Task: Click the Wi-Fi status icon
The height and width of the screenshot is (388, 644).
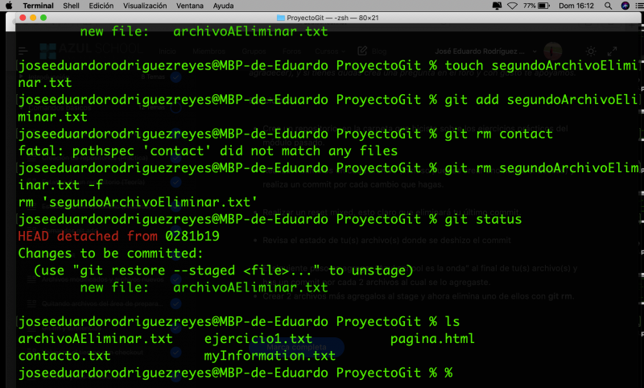Action: (x=512, y=6)
